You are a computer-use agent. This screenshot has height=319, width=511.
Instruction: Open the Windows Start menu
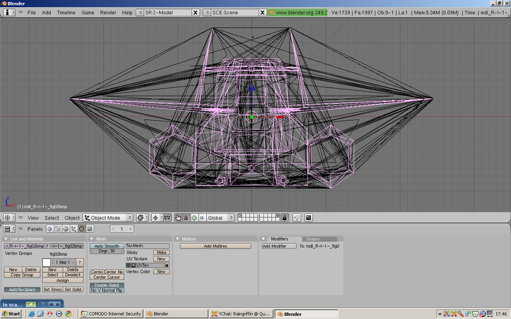(x=11, y=314)
